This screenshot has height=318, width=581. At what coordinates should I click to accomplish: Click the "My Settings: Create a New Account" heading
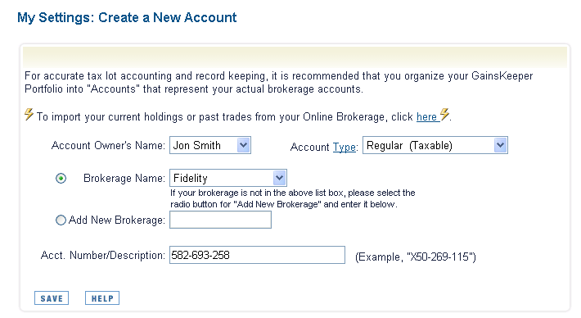pyautogui.click(x=127, y=17)
